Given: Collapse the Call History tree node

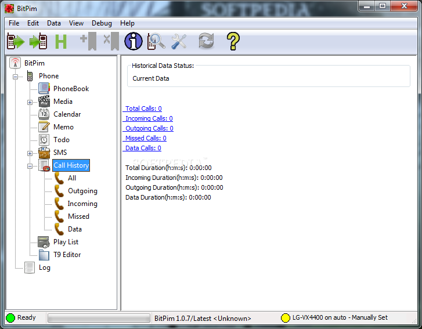Looking at the screenshot, I should pyautogui.click(x=30, y=166).
